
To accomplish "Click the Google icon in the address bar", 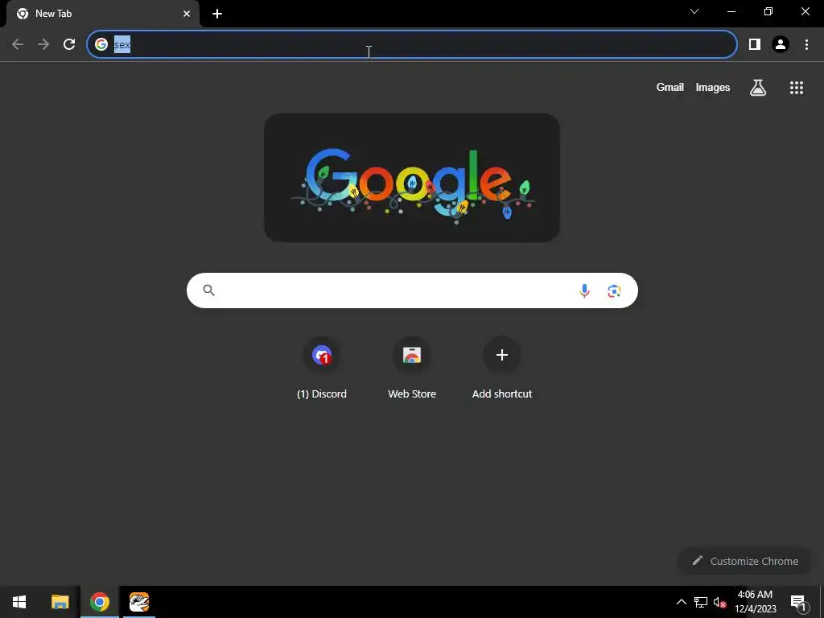I will click(101, 44).
